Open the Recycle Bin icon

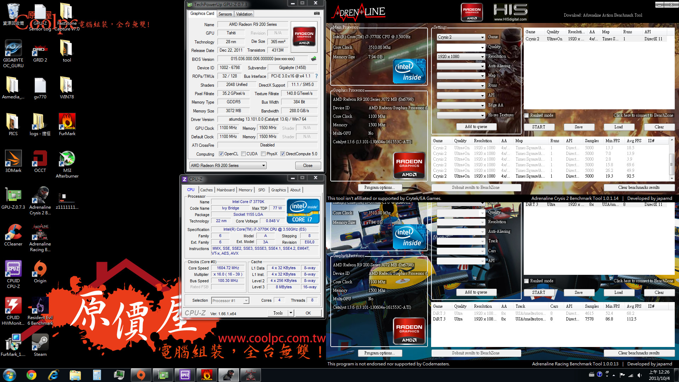pyautogui.click(x=13, y=14)
